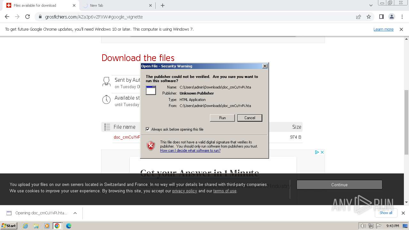Click the red shield warning icon
409x230 pixels.
[x=151, y=146]
